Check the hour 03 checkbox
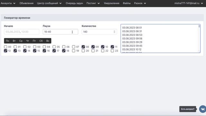 click(x=35, y=47)
